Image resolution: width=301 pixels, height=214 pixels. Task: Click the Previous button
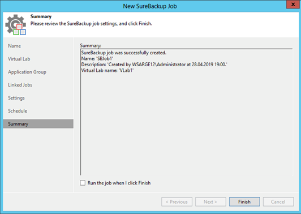pos(177,202)
